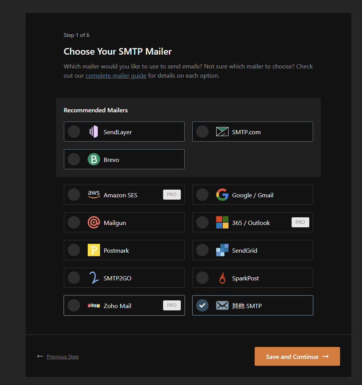This screenshot has height=385, width=362.
Task: Click the Google / Gmail logo icon
Action: pyautogui.click(x=222, y=195)
